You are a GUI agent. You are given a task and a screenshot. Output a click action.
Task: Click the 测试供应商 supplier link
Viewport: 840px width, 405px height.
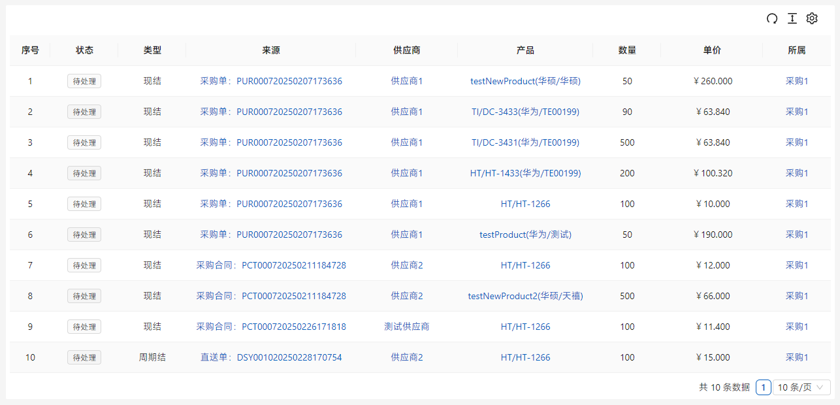pyautogui.click(x=406, y=327)
